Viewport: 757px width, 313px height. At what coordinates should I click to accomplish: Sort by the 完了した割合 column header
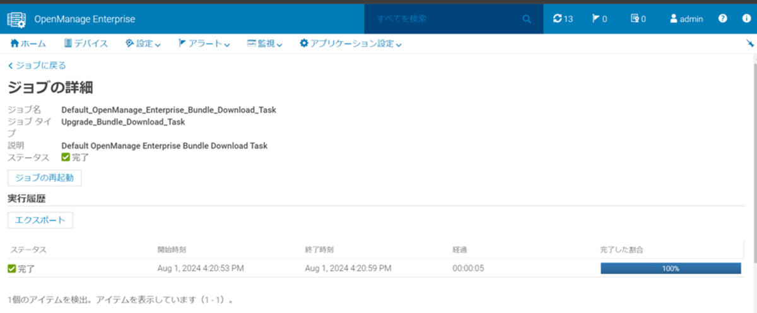[x=621, y=250]
